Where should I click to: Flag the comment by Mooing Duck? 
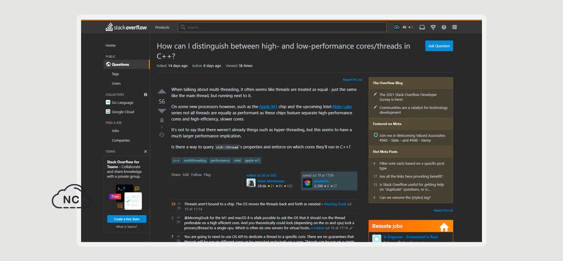[x=179, y=209]
